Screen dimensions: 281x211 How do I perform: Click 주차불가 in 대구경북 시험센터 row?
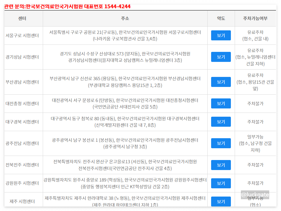[255, 122]
